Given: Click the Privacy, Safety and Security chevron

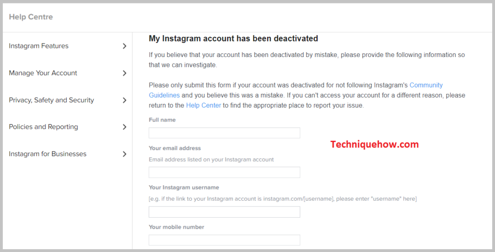Looking at the screenshot, I should pos(124,100).
